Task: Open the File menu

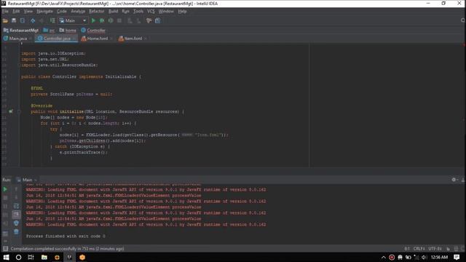Action: 5,12
